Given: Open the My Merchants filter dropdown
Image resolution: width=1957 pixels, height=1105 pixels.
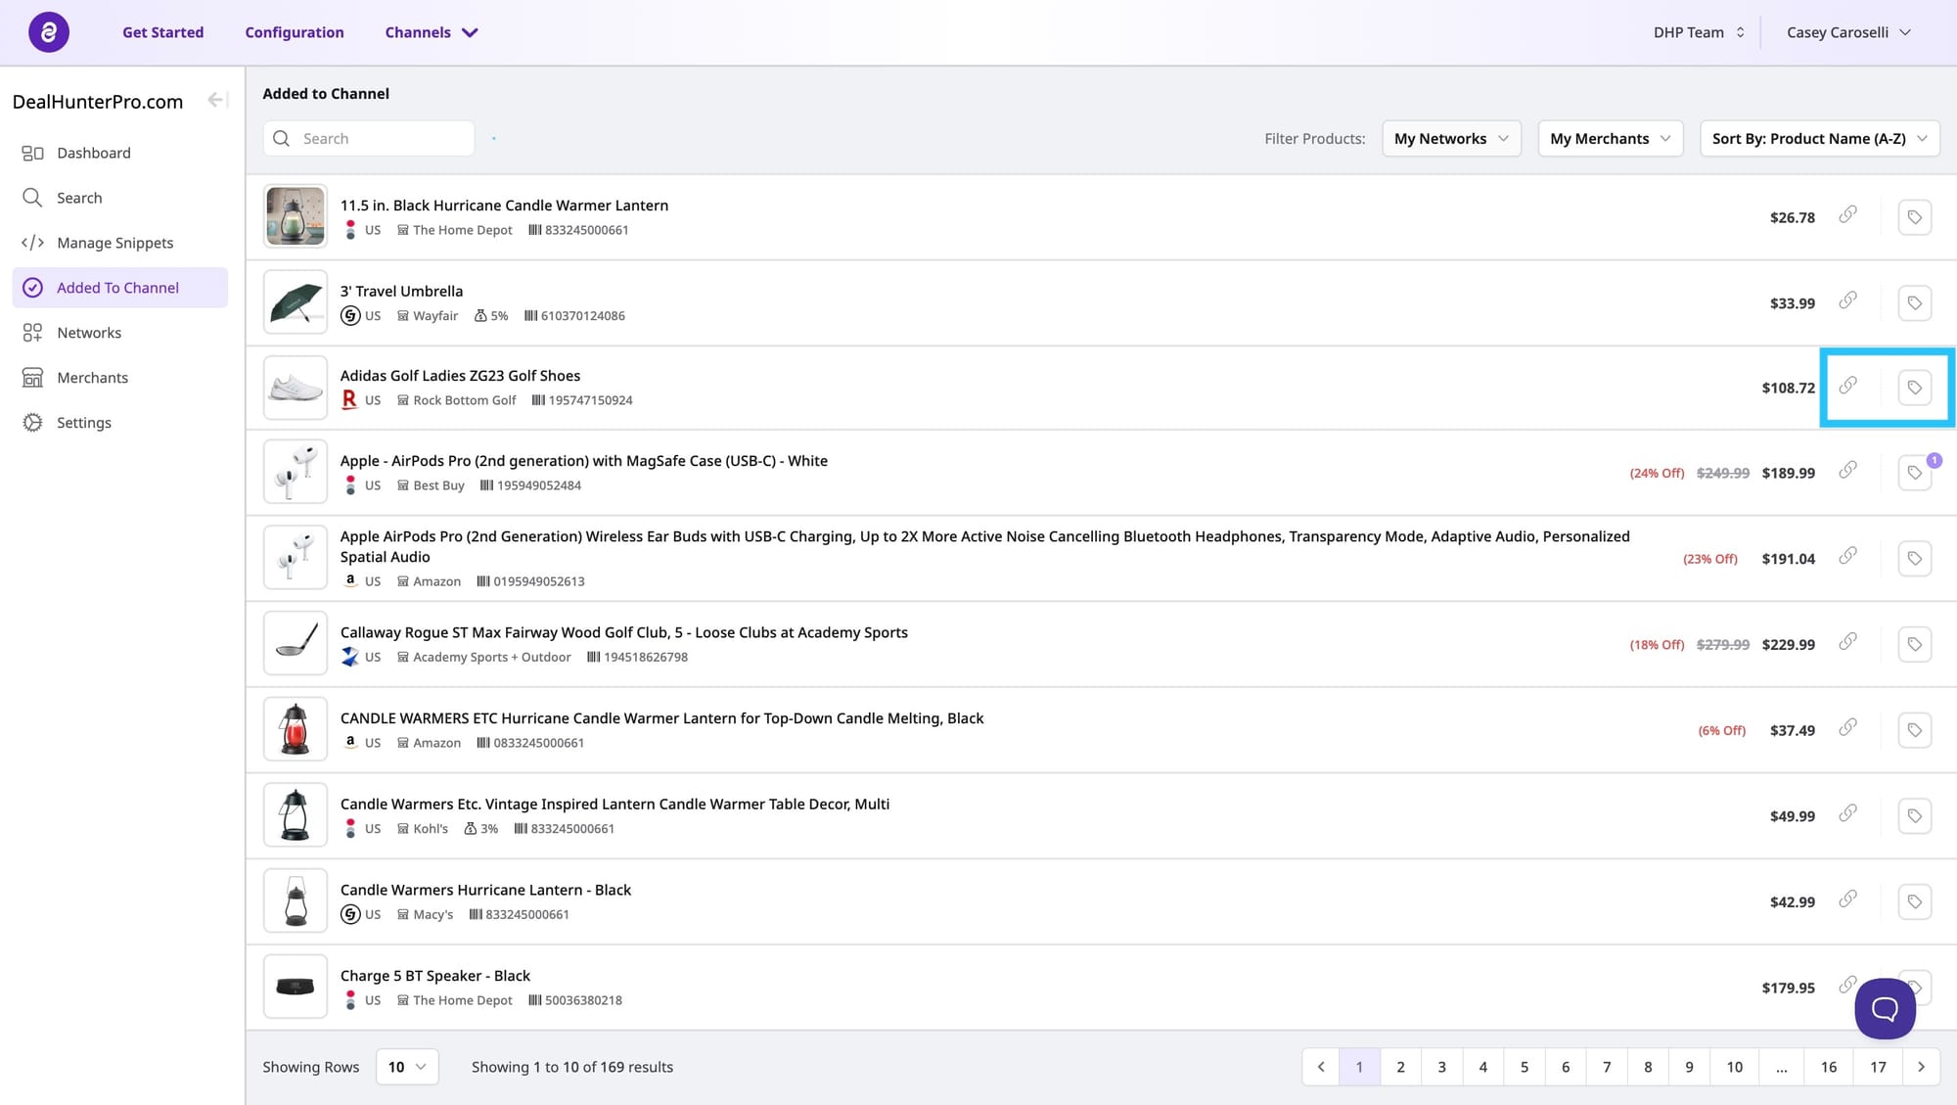Looking at the screenshot, I should coord(1610,139).
